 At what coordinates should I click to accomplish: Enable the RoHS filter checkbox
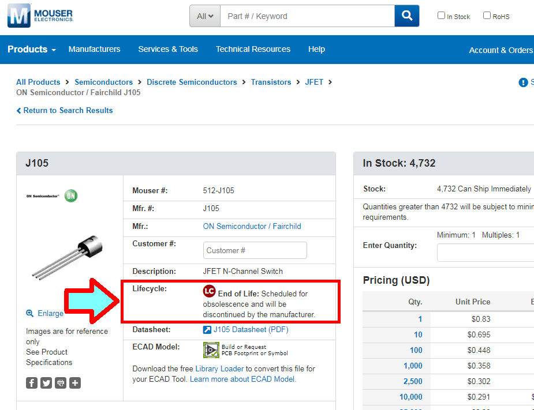click(x=487, y=16)
